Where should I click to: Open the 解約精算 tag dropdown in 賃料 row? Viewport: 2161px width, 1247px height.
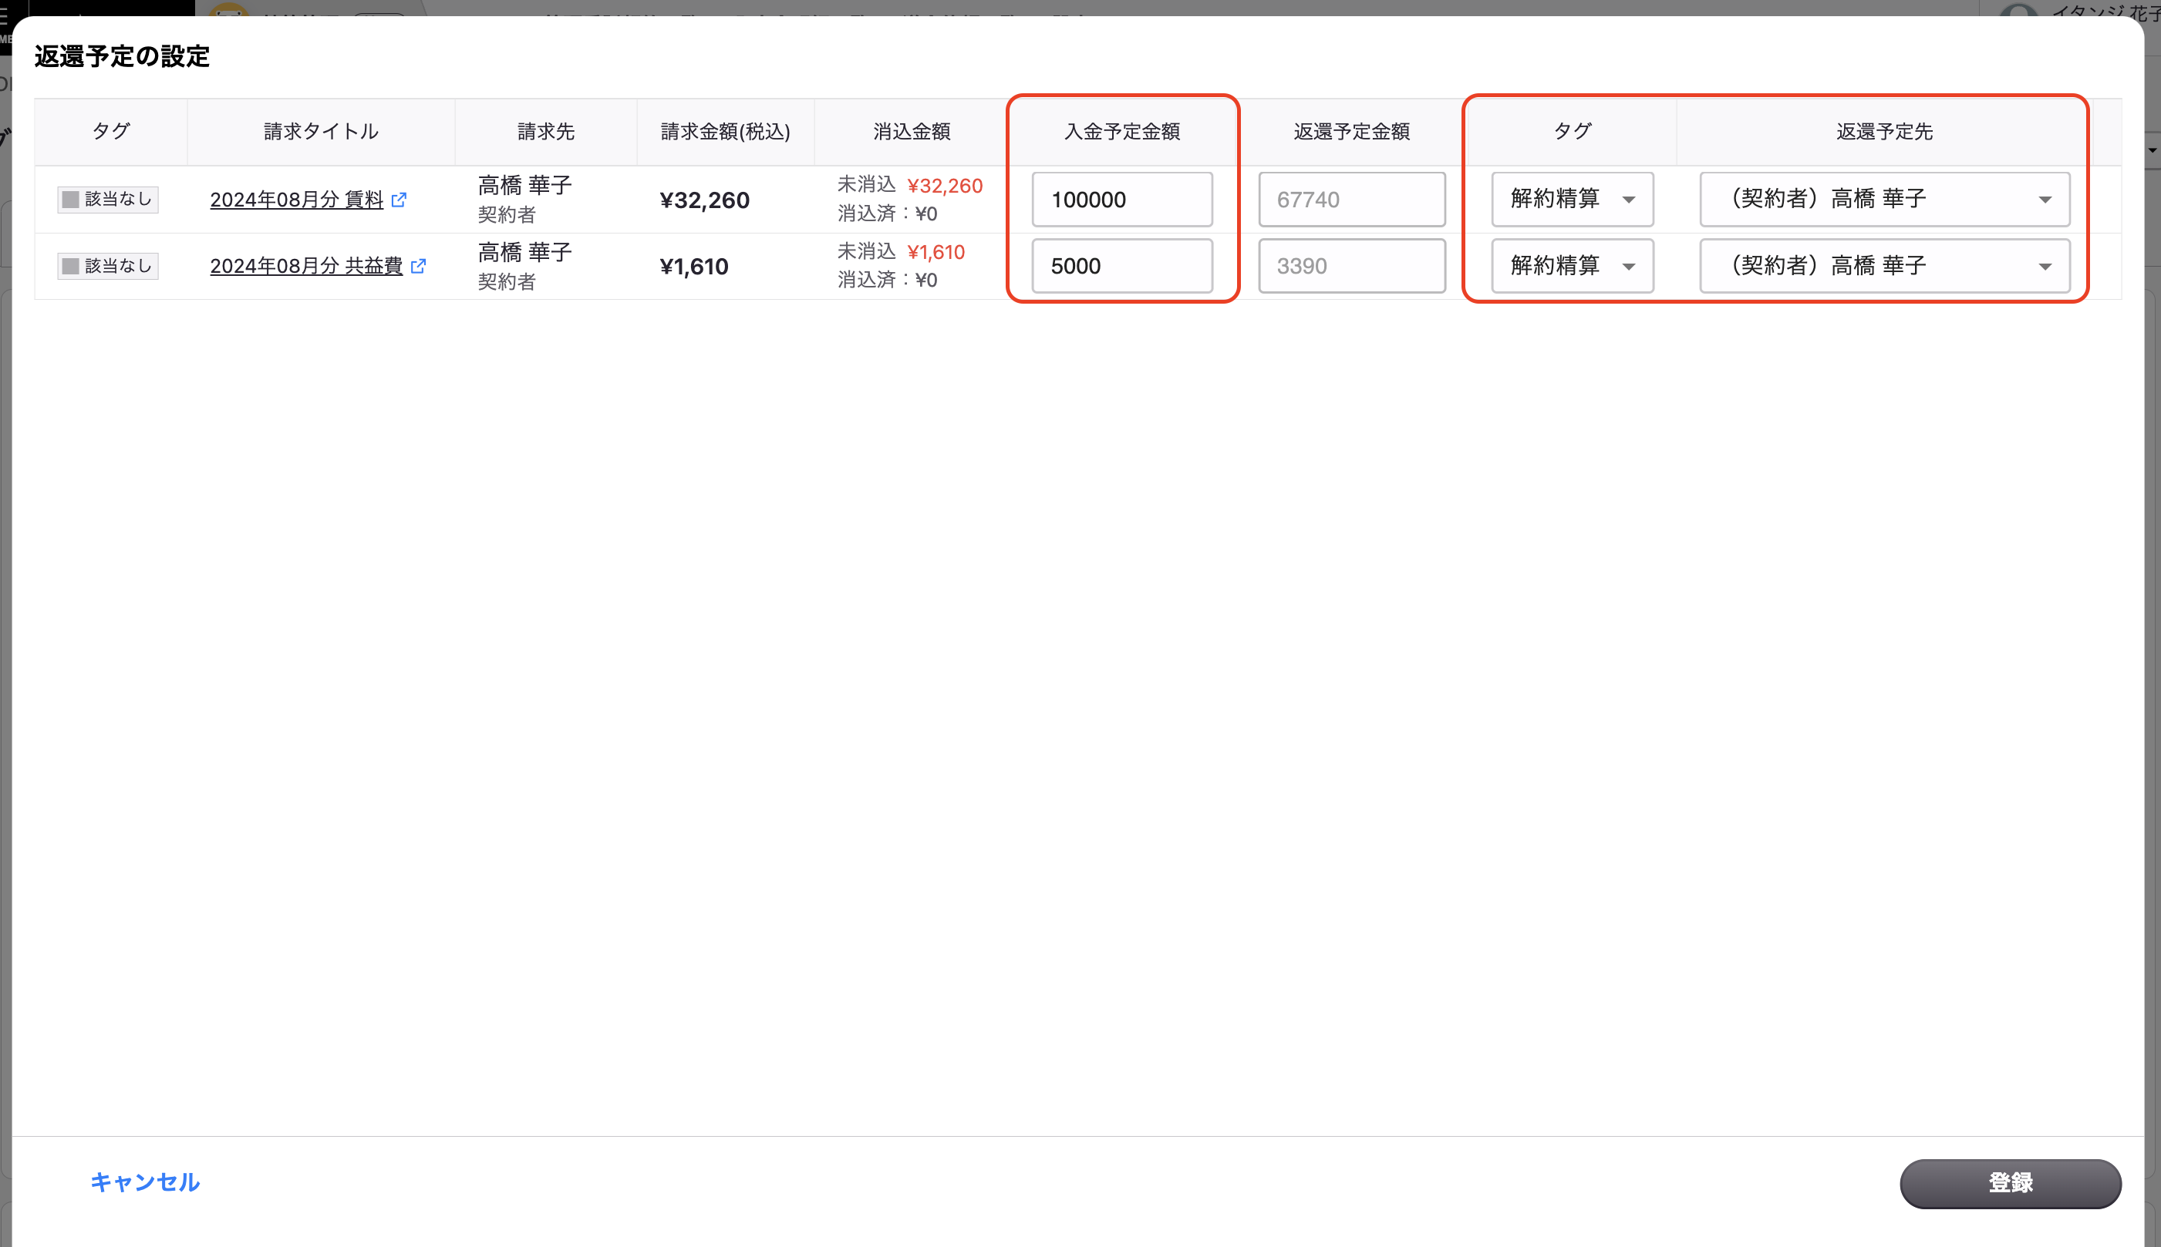pyautogui.click(x=1573, y=200)
